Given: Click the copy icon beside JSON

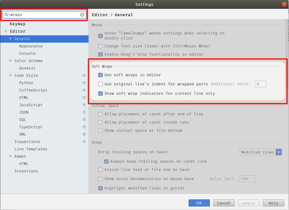Looking at the screenshot, I should click(84, 112).
